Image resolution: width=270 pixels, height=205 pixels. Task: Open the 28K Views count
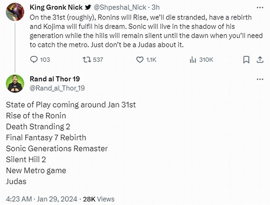[99, 199]
